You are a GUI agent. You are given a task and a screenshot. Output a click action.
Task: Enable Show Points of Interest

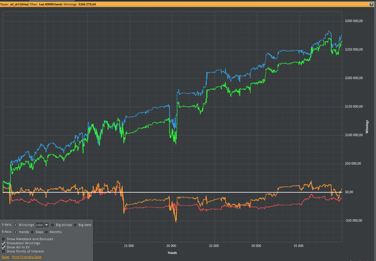[x=3, y=251]
